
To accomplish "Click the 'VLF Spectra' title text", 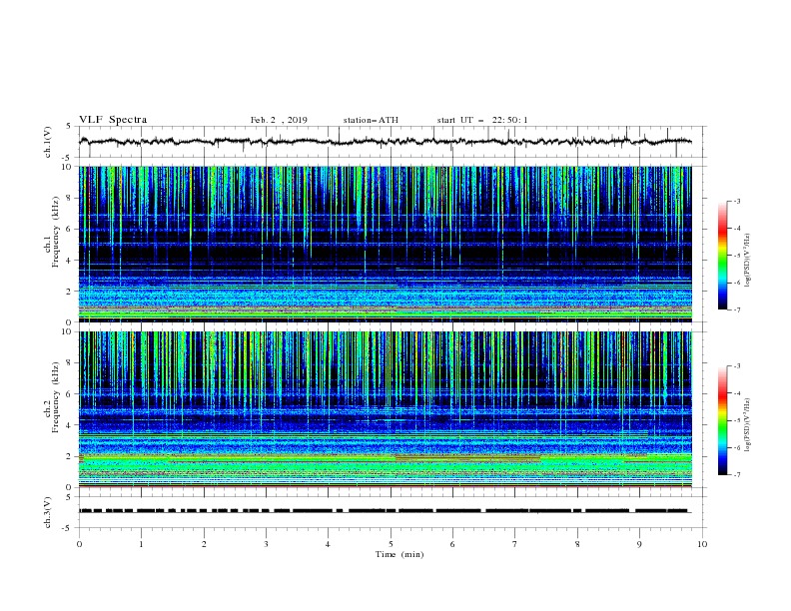I will [113, 120].
